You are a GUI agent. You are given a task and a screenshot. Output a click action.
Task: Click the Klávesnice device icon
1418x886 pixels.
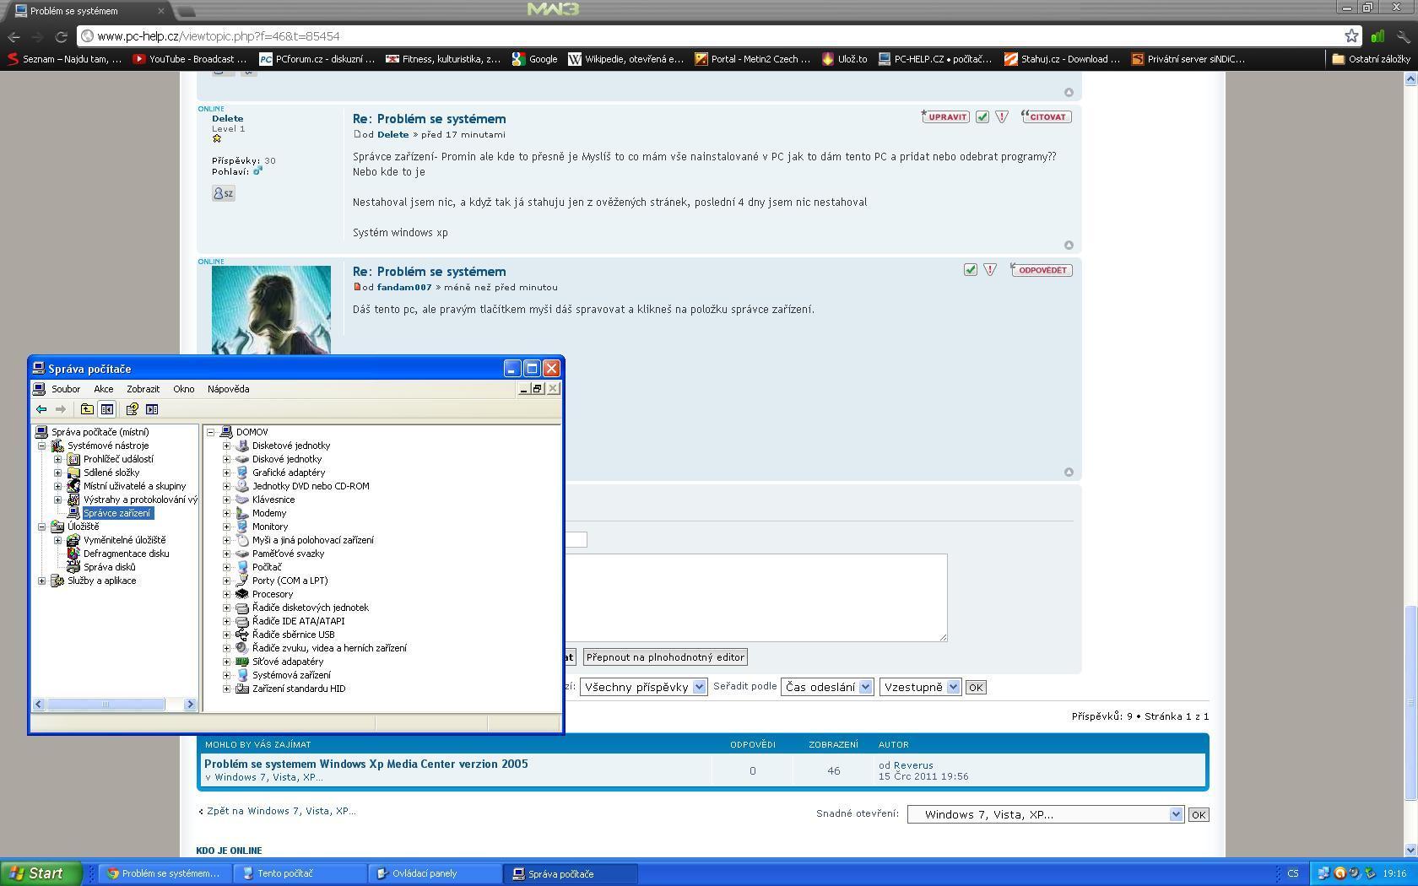click(242, 500)
